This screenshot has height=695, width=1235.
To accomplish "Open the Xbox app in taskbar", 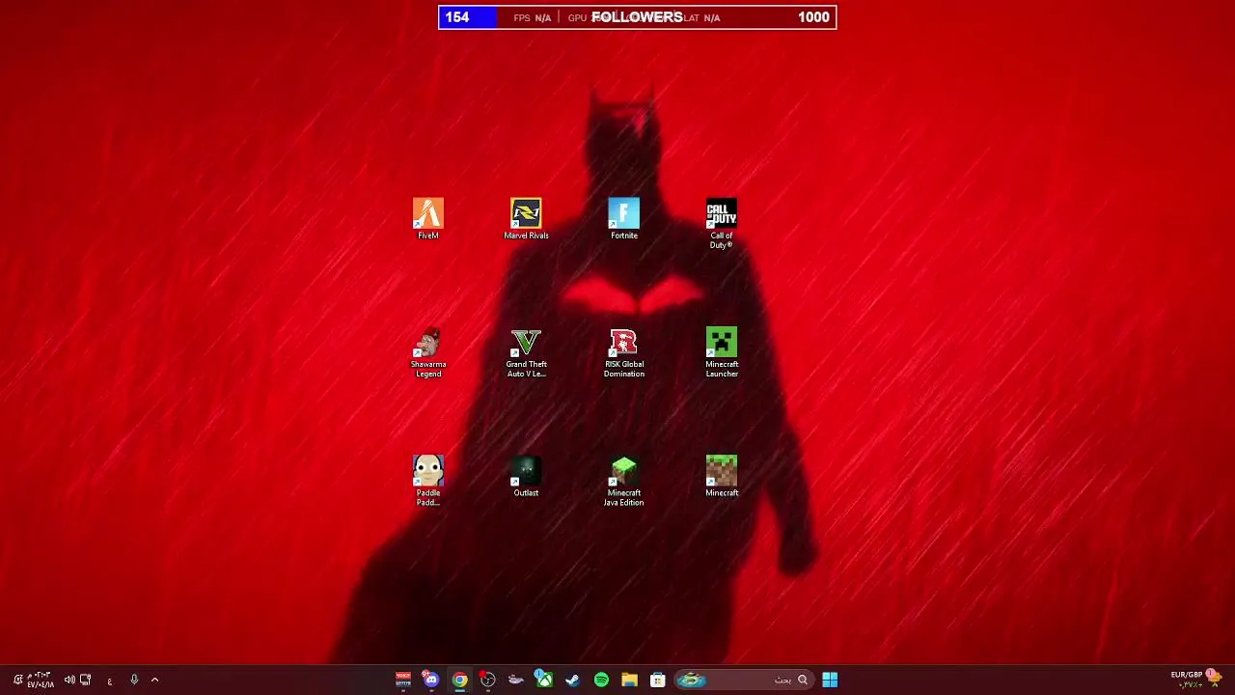I will (544, 680).
